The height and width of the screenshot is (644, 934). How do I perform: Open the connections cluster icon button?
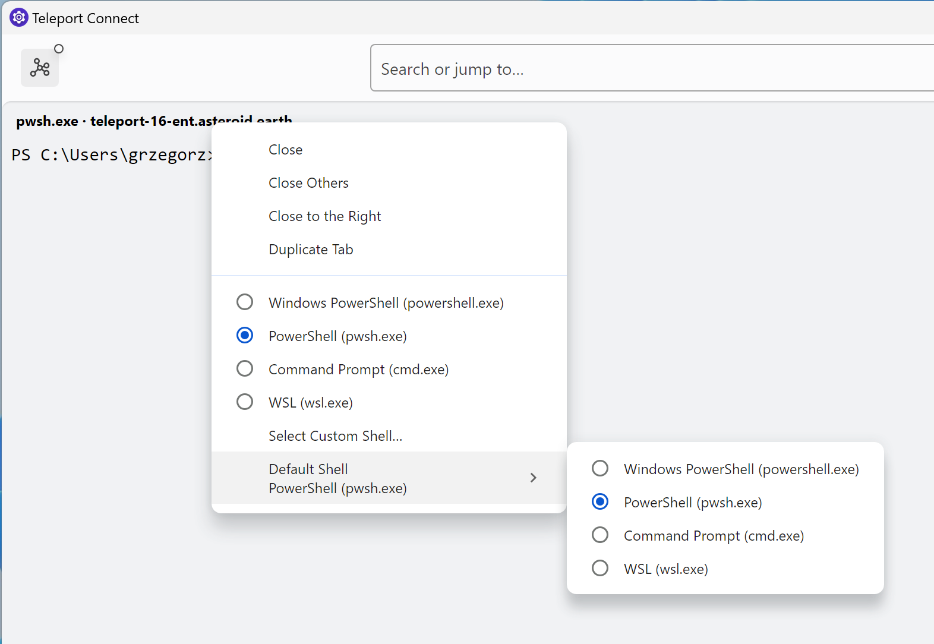pyautogui.click(x=40, y=68)
